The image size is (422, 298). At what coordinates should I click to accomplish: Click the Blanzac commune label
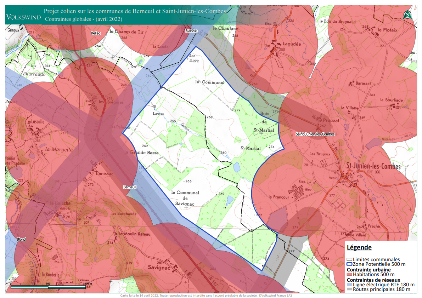[x=191, y=31]
